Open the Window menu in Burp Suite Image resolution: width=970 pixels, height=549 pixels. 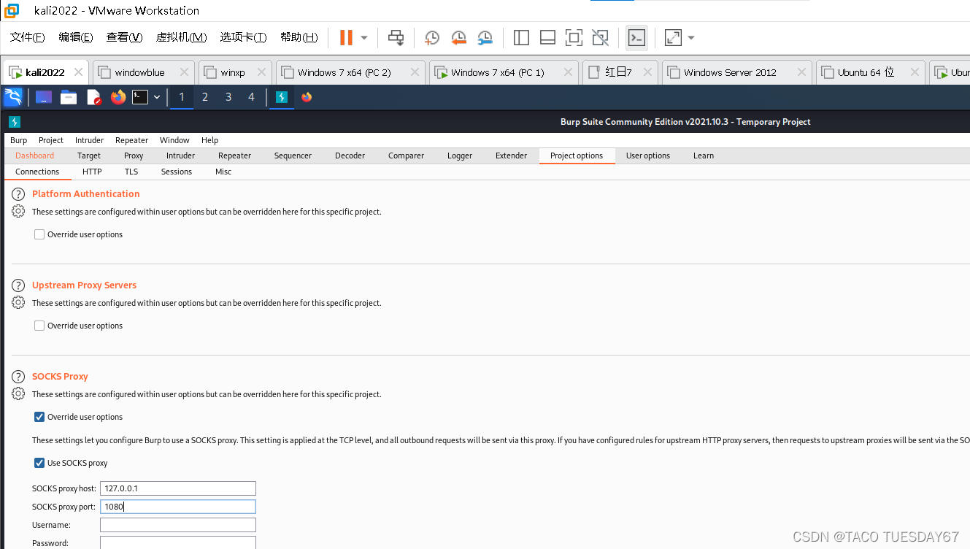[174, 140]
